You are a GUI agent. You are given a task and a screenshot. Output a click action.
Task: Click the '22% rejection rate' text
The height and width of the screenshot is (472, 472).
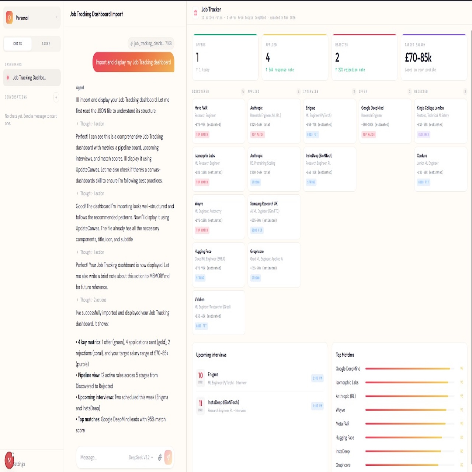(x=350, y=70)
